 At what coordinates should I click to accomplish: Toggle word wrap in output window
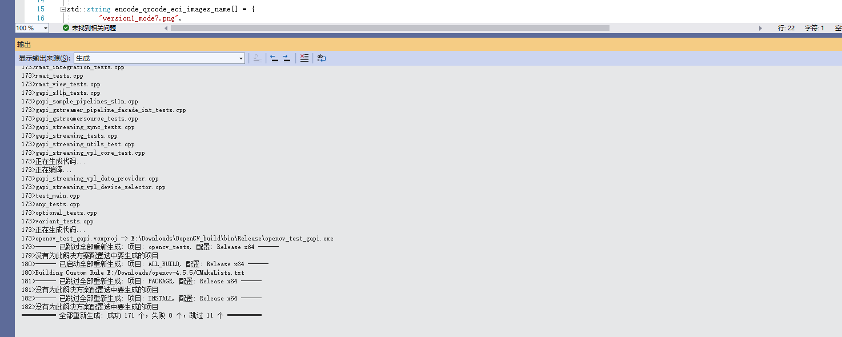coord(322,58)
